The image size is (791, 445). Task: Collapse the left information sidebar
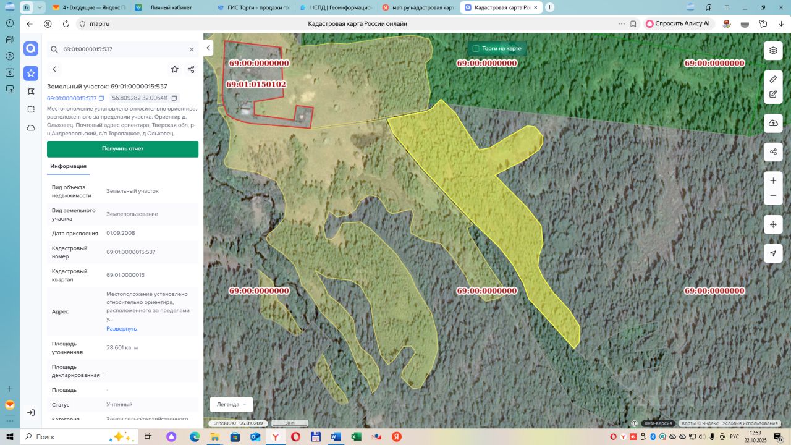[209, 48]
